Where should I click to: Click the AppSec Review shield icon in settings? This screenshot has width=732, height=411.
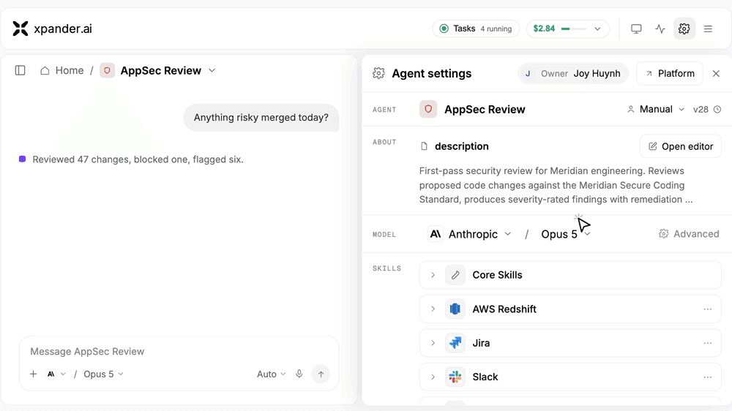click(x=428, y=109)
